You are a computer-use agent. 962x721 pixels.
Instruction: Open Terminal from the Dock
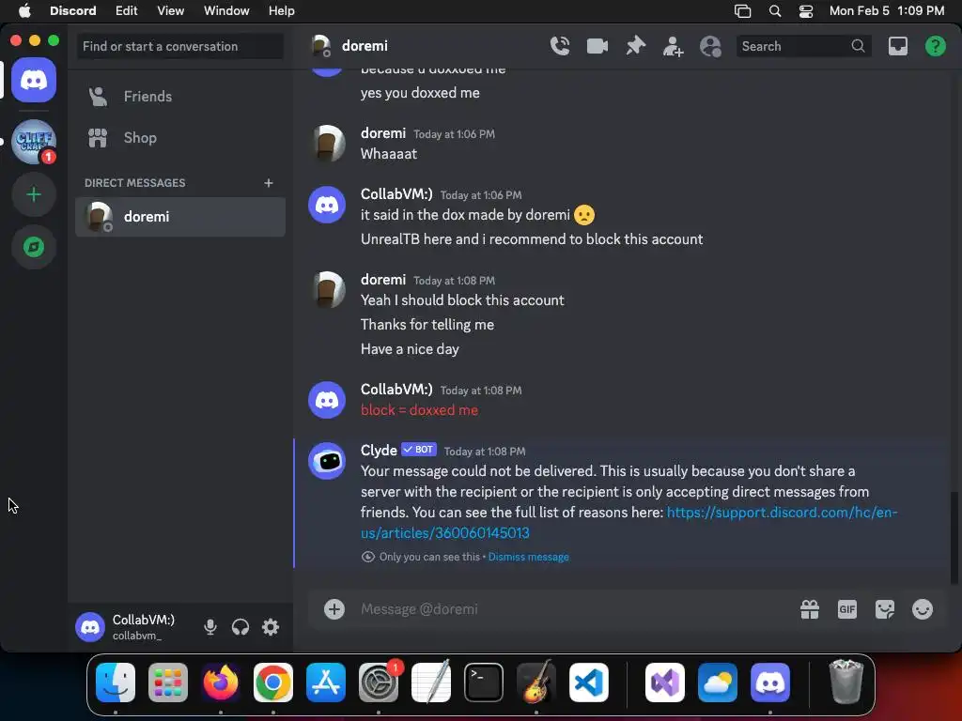(x=484, y=683)
